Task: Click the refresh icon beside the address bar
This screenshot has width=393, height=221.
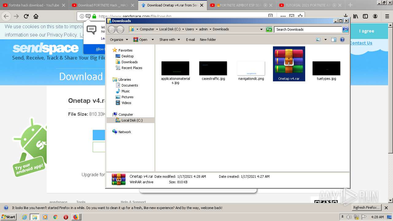Action: click(x=269, y=29)
